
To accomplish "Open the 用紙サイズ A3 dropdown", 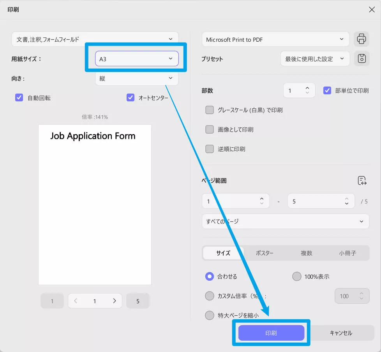I will point(136,58).
